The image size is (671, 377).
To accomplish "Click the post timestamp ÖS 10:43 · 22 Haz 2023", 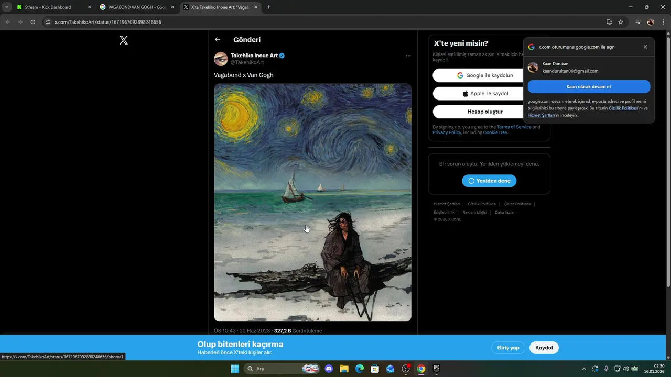I will pos(242,331).
